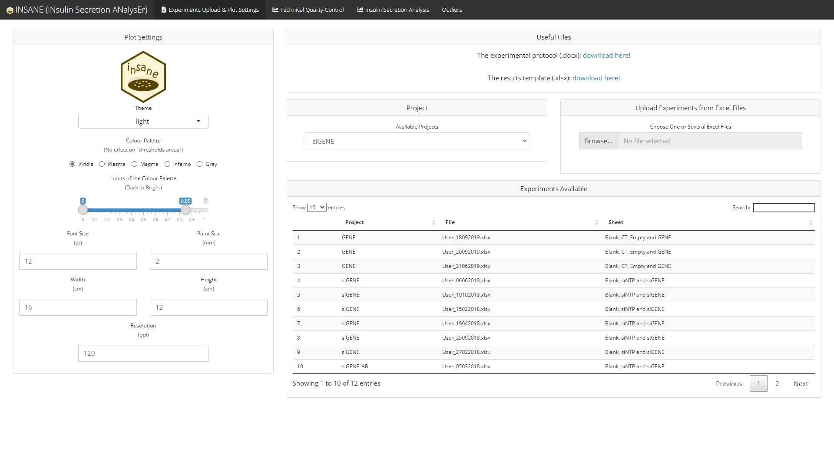
Task: Click Browse to choose Excel files
Action: (598, 141)
